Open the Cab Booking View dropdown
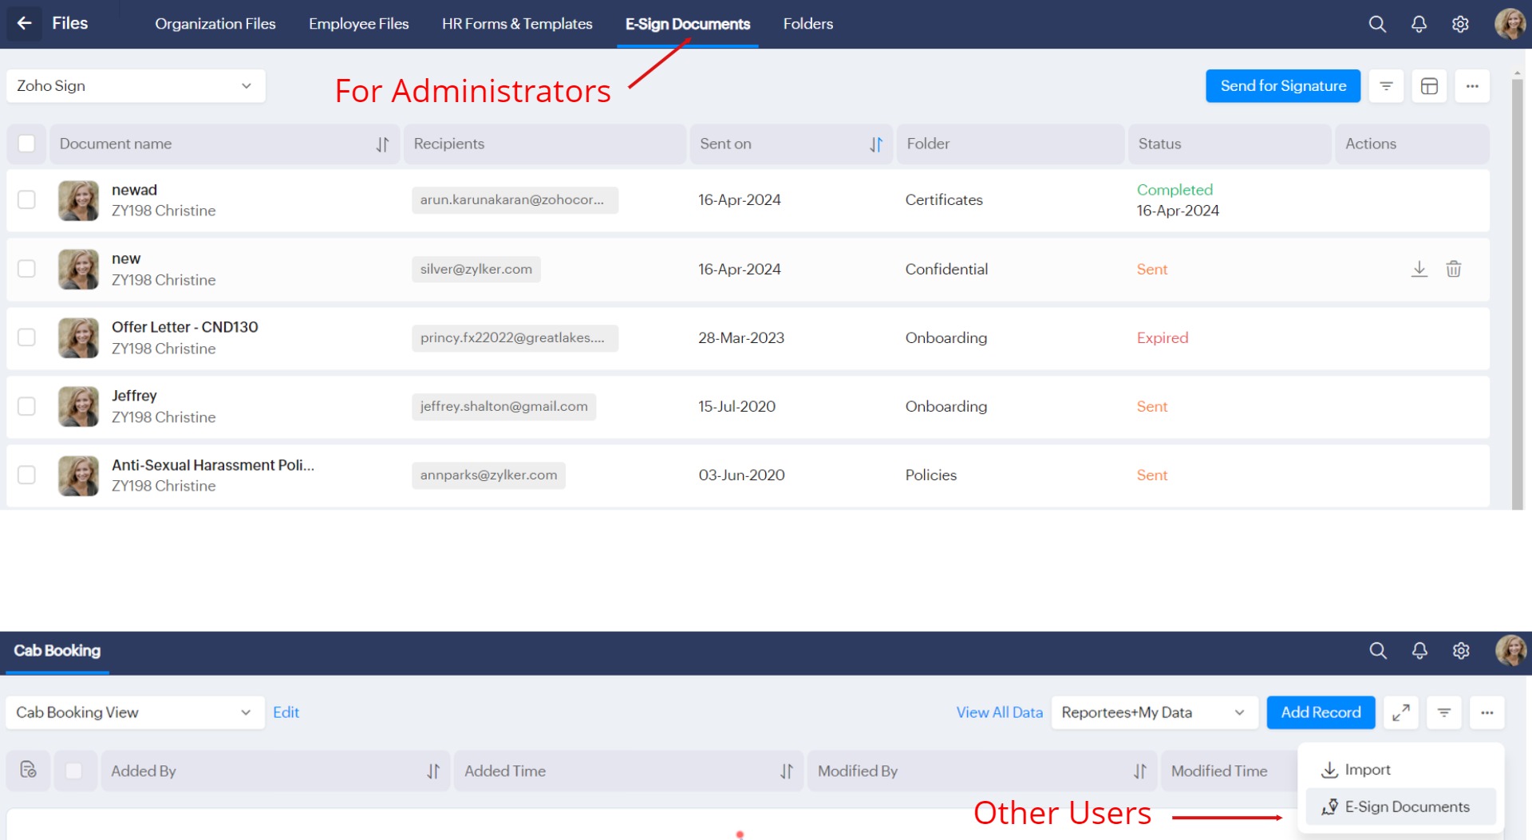 click(134, 712)
